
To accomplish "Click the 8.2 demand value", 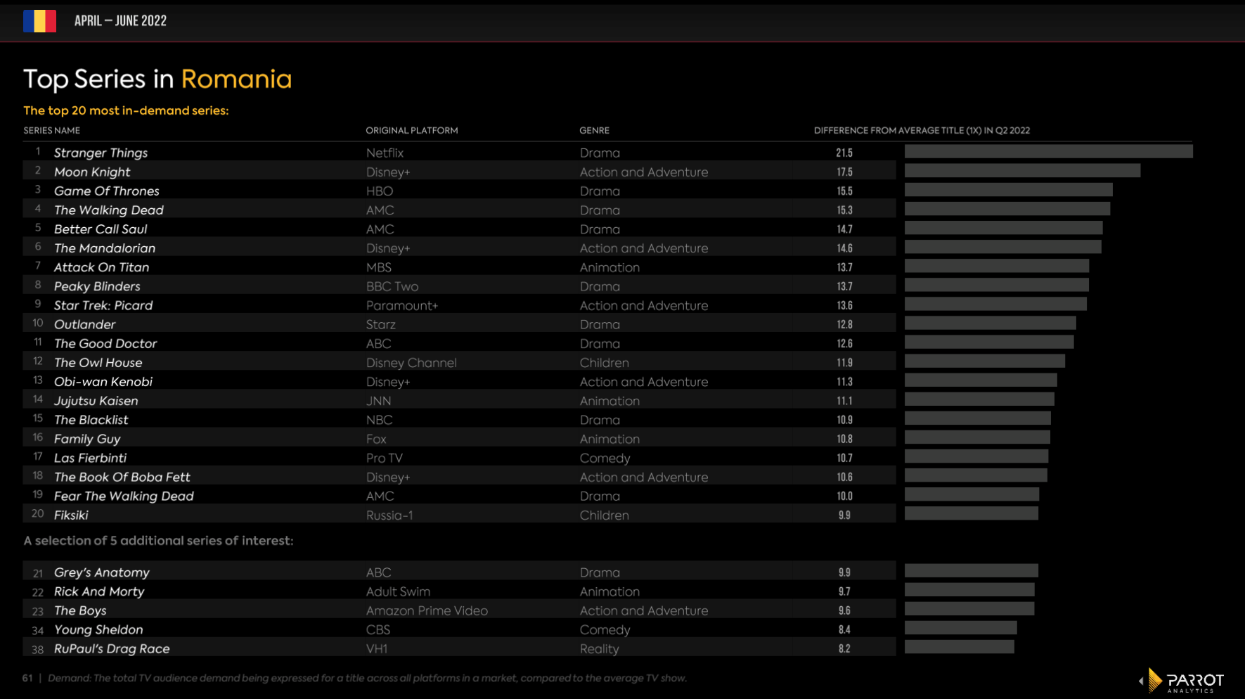I will (x=844, y=648).
